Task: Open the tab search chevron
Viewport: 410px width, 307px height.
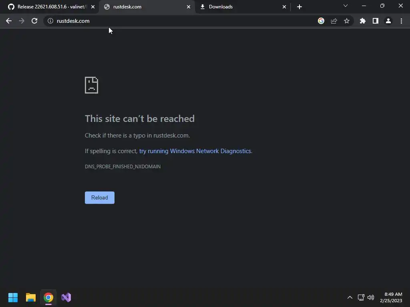Action: [346, 6]
